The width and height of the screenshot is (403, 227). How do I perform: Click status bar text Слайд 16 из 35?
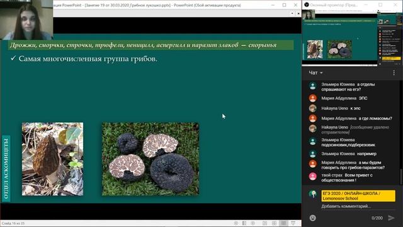(x=13, y=223)
